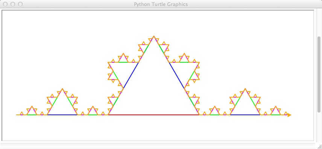
Task: Click blue right side of the large triangle
Action: click(176, 75)
